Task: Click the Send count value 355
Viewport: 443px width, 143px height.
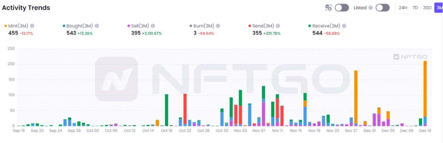Action: [x=257, y=33]
